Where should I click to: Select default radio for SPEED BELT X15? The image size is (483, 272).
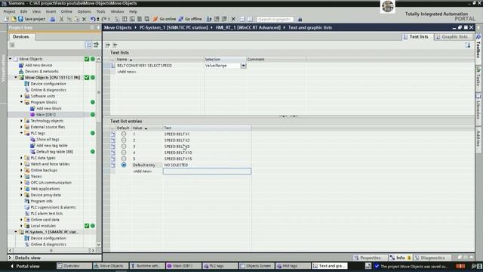124,159
